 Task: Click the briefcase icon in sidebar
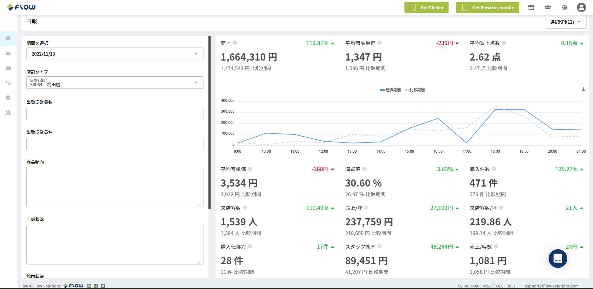click(x=8, y=68)
